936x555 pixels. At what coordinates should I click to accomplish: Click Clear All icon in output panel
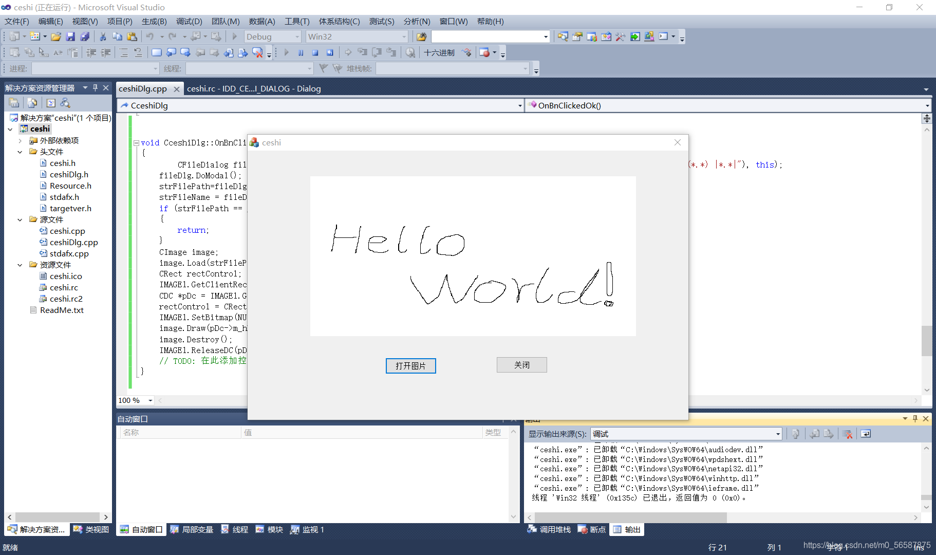(848, 434)
